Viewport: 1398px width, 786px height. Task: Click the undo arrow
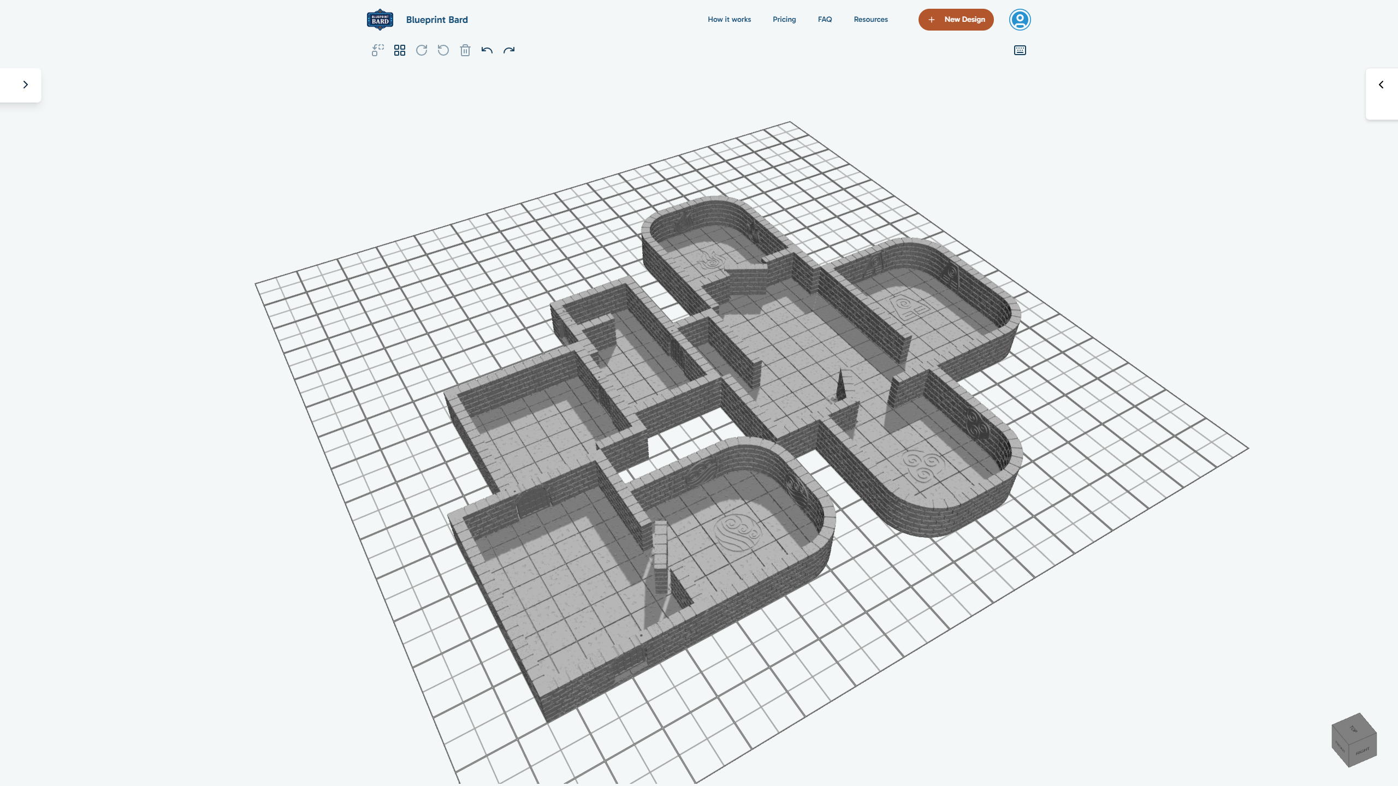coord(487,50)
